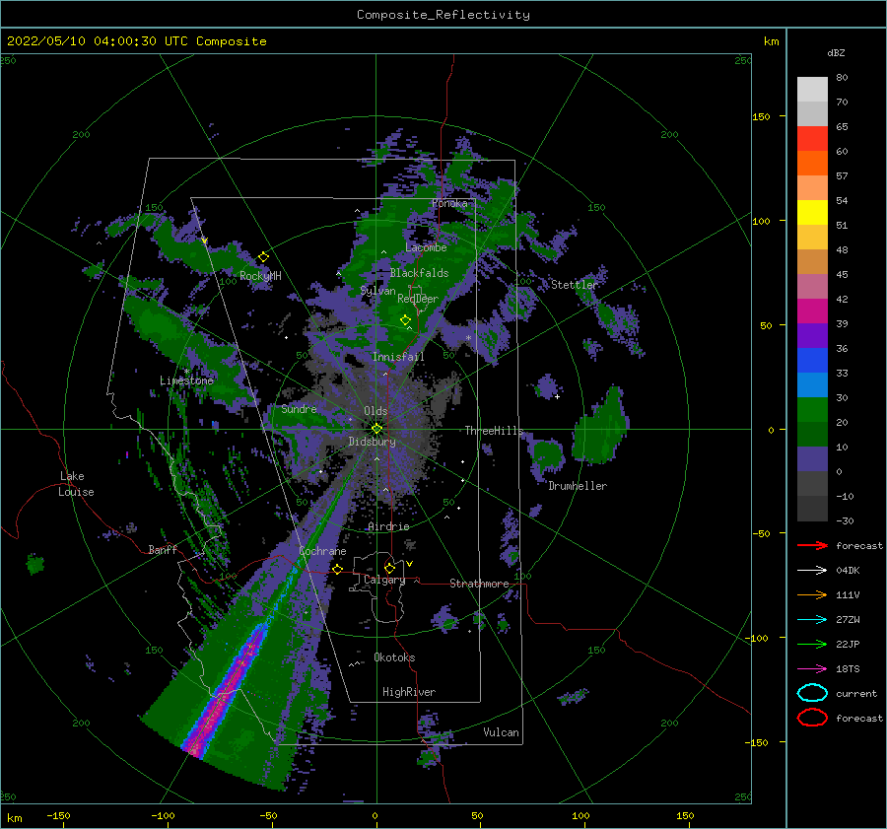This screenshot has width=887, height=829.
Task: Click the Calgary city label
Action: coord(384,580)
